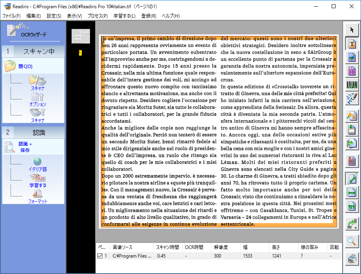Open the オプション settings icon
This screenshot has width=361, height=274.
[38, 99]
